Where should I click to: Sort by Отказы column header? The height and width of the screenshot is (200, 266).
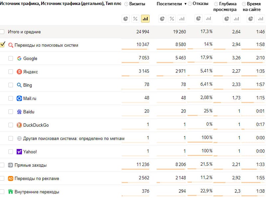tap(200, 4)
